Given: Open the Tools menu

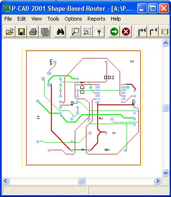Looking at the screenshot, I should coord(53,19).
